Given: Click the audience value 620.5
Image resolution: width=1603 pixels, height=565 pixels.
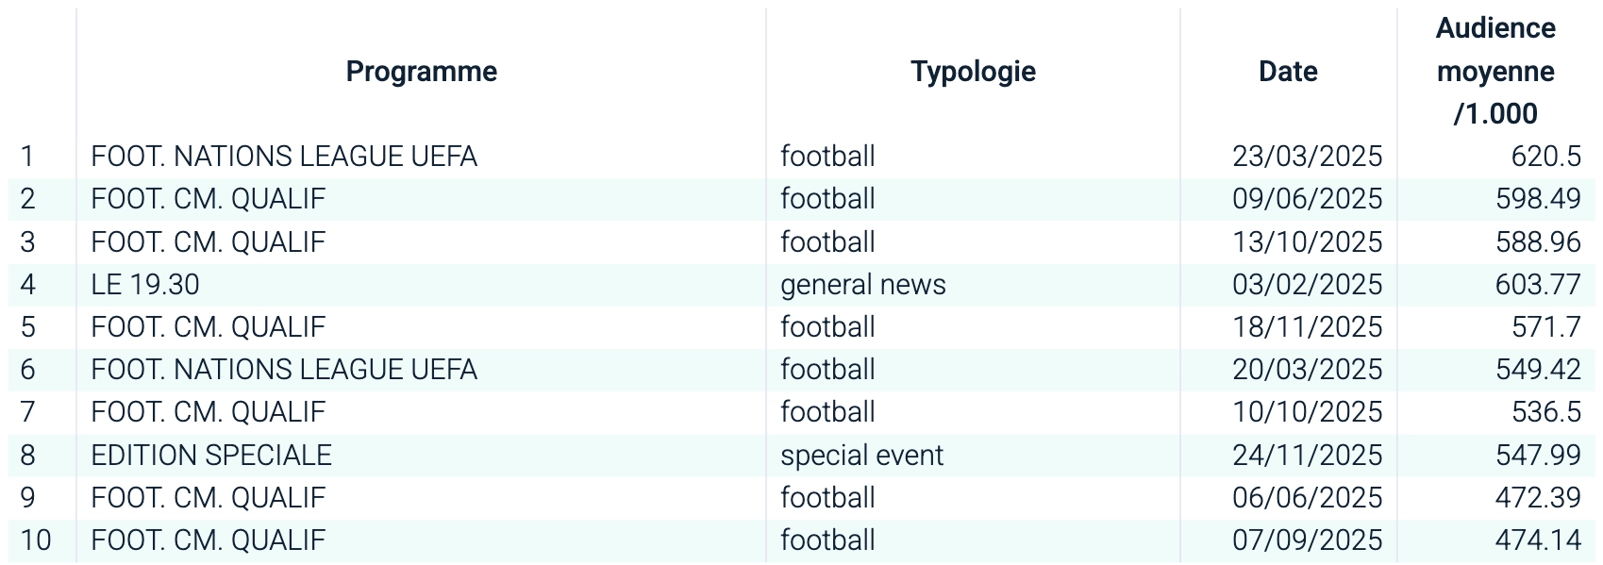Looking at the screenshot, I should click(x=1545, y=157).
